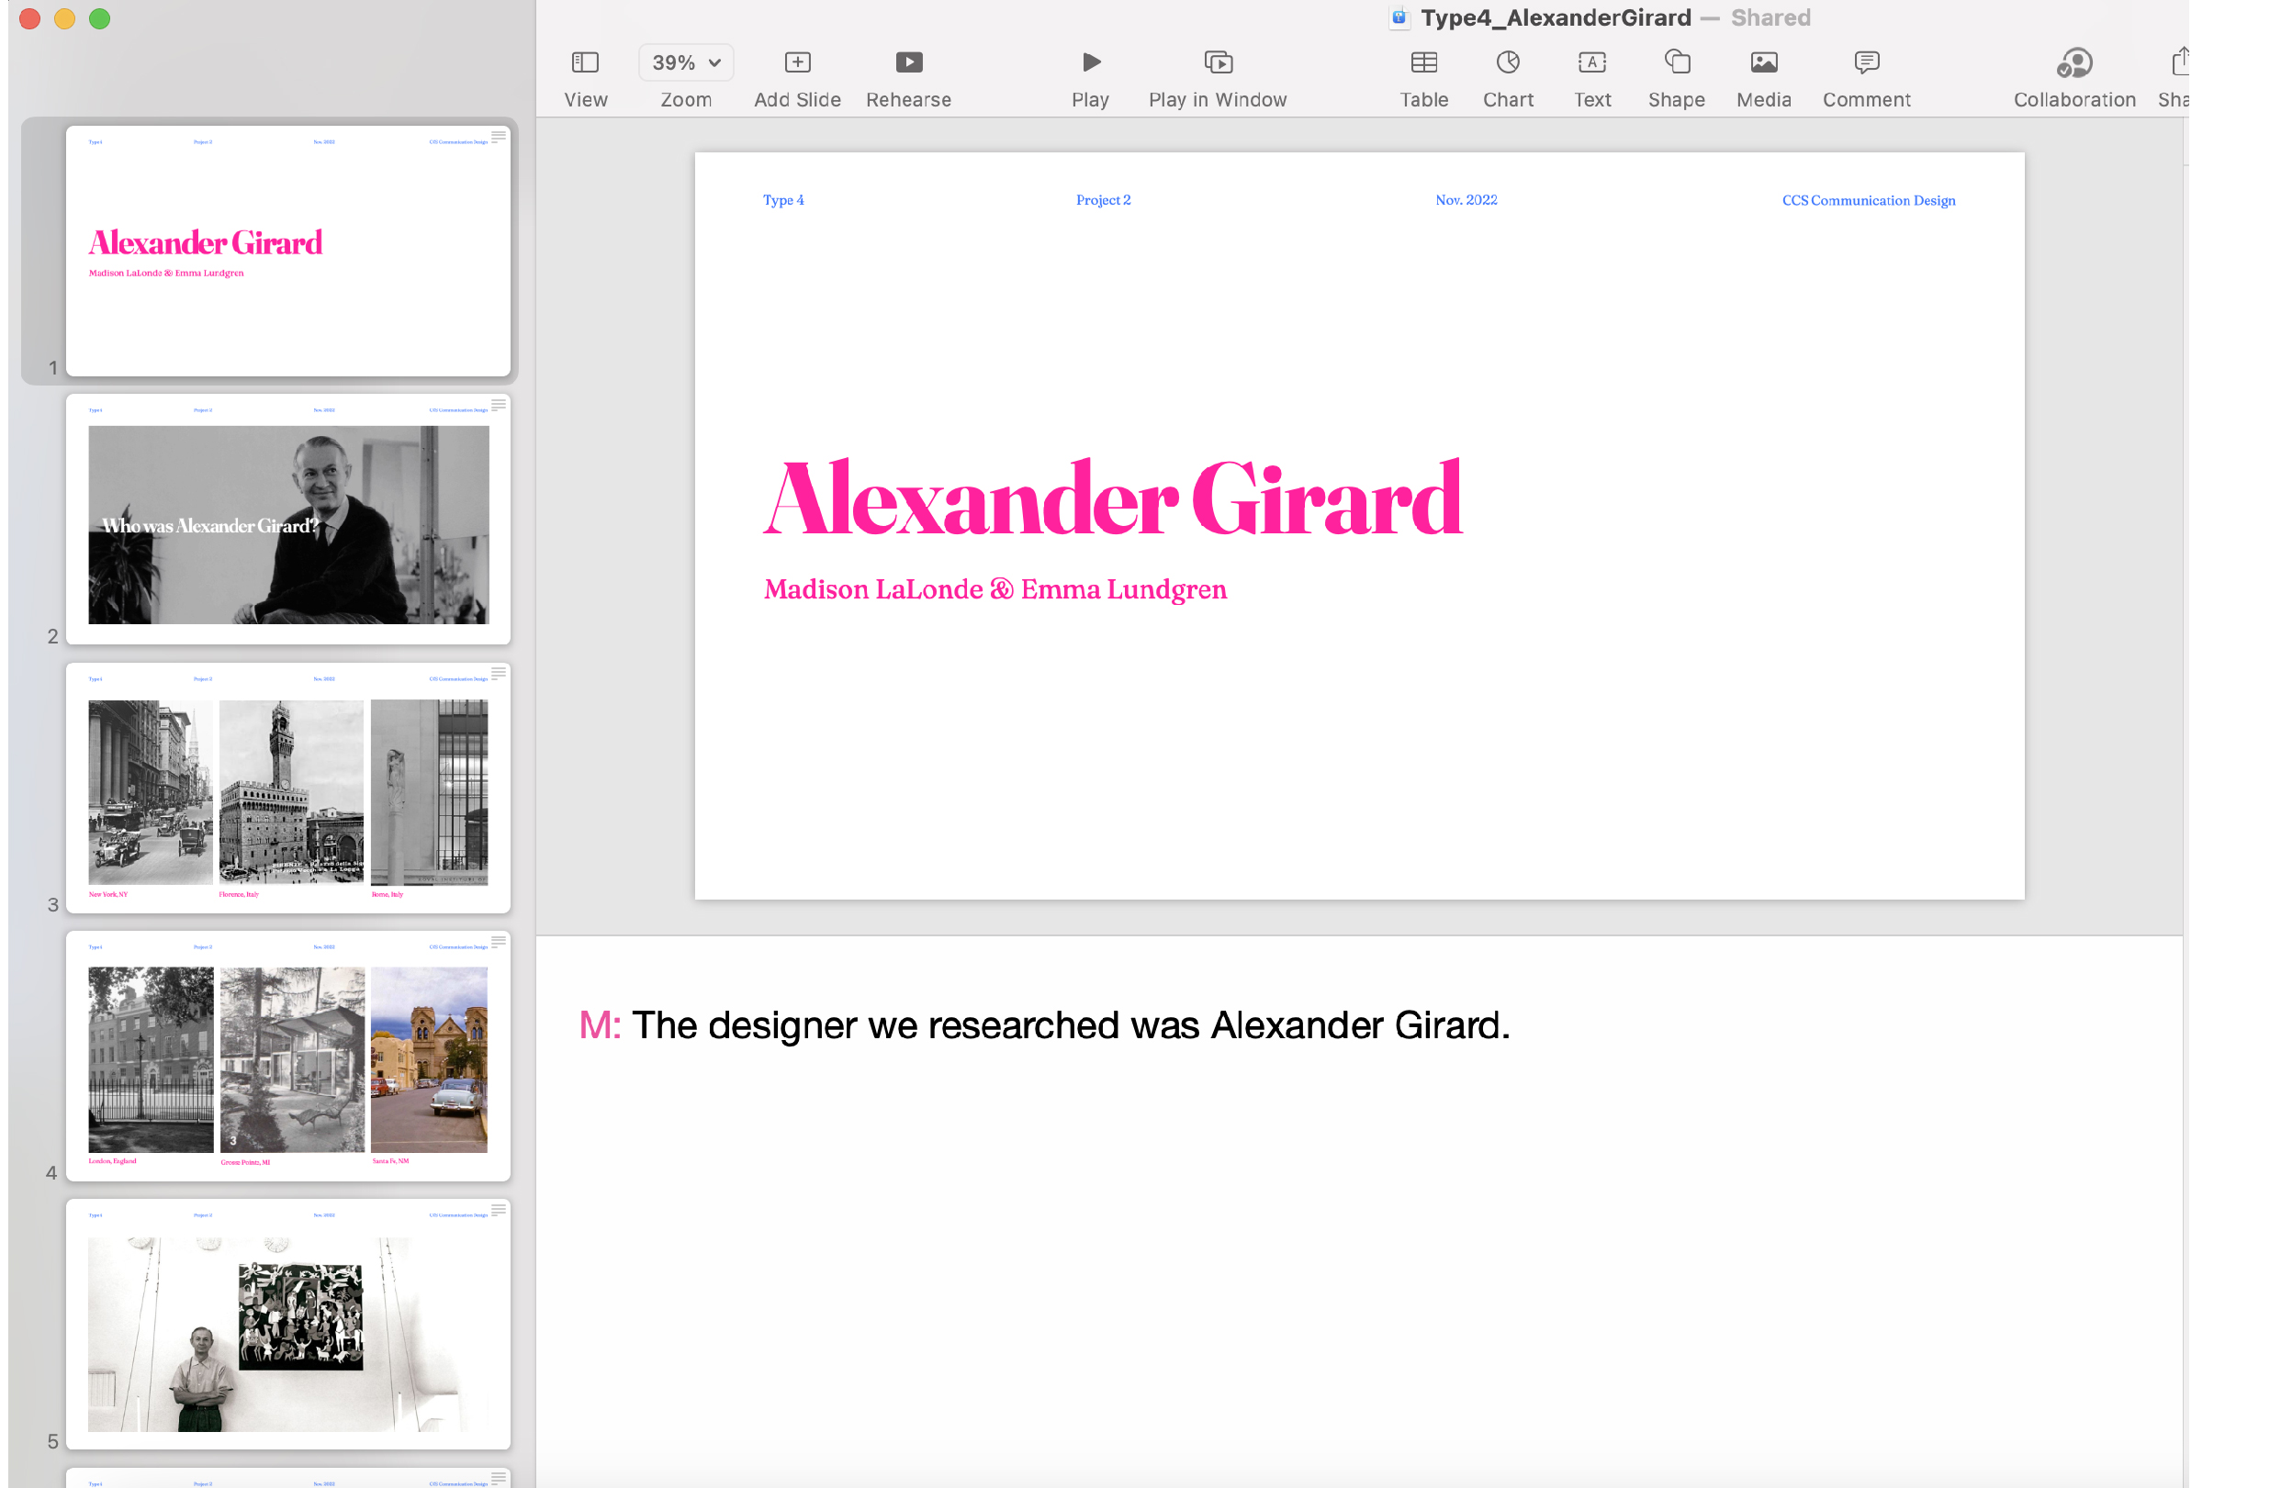Click the Type4_AlexanderGirard document title
This screenshot has width=2270, height=1488.
tap(1556, 18)
